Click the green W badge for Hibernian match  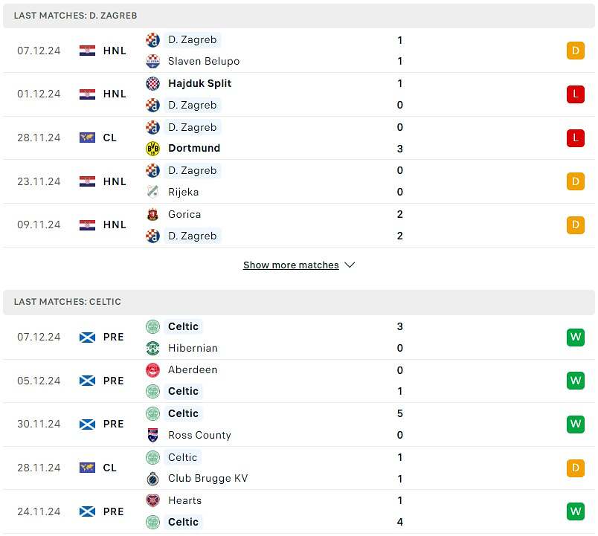pyautogui.click(x=576, y=338)
